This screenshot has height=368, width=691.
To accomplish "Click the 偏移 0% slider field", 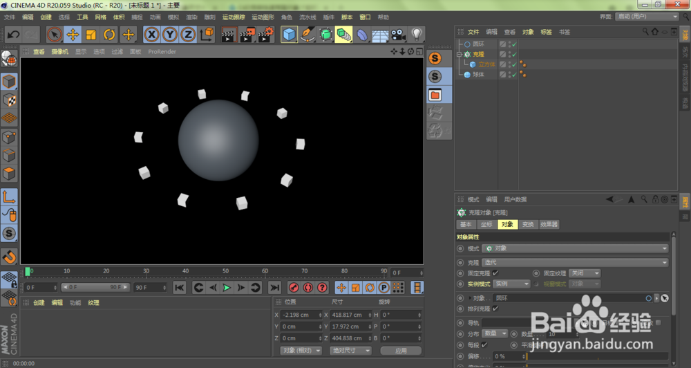I will tap(509, 356).
